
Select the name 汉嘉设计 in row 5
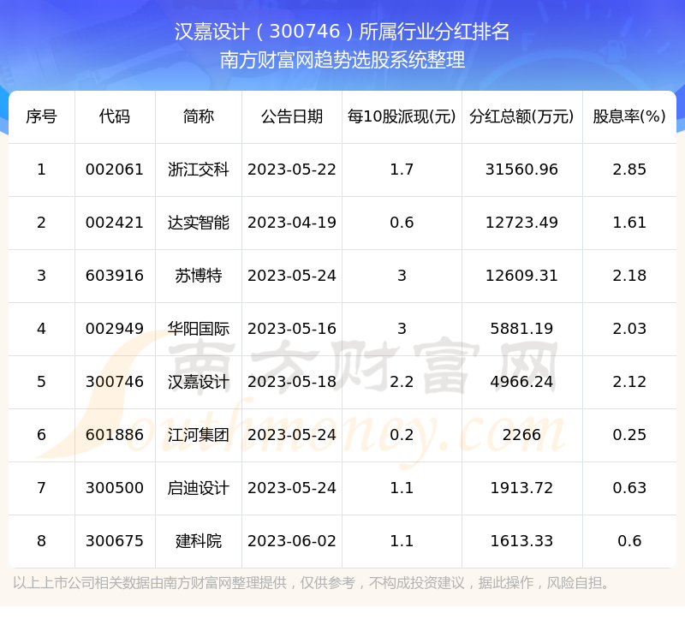point(199,382)
